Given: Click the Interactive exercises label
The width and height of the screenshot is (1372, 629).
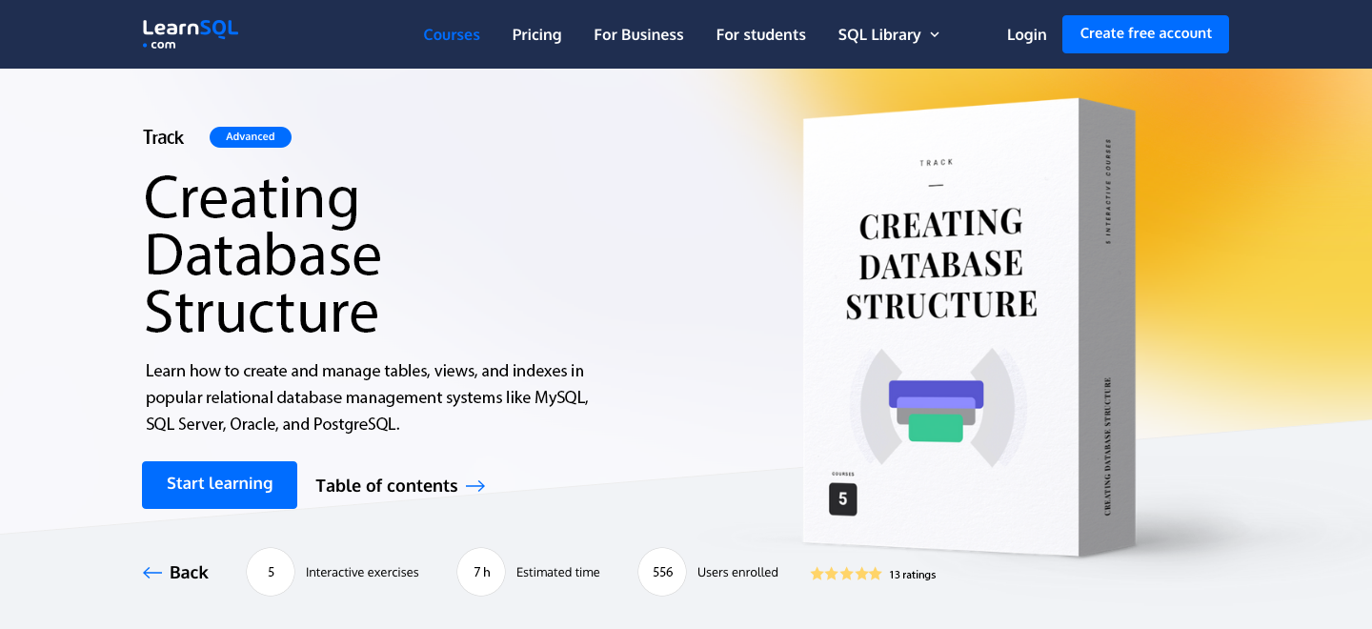Looking at the screenshot, I should [x=362, y=572].
